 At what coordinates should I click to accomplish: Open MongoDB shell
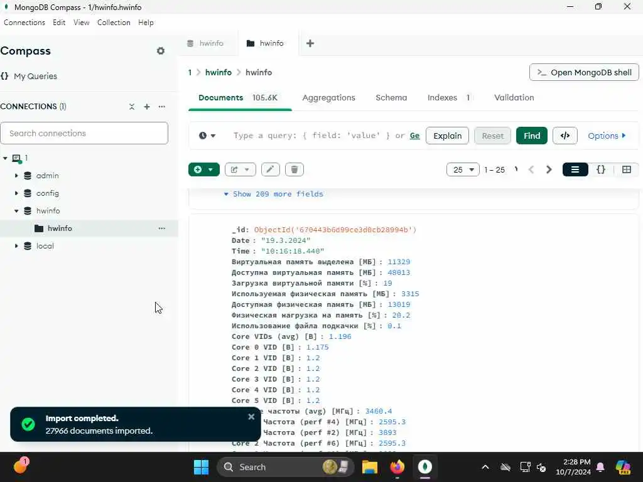[x=584, y=73]
